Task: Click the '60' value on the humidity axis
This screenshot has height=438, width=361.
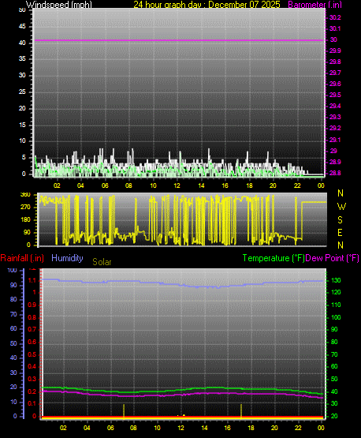Action: pyautogui.click(x=13, y=328)
